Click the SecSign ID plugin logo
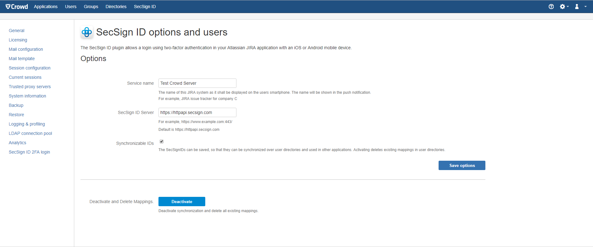This screenshot has height=247, width=593. [87, 32]
